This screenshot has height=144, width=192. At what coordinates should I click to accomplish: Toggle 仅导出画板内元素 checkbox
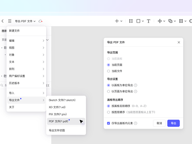(109, 123)
